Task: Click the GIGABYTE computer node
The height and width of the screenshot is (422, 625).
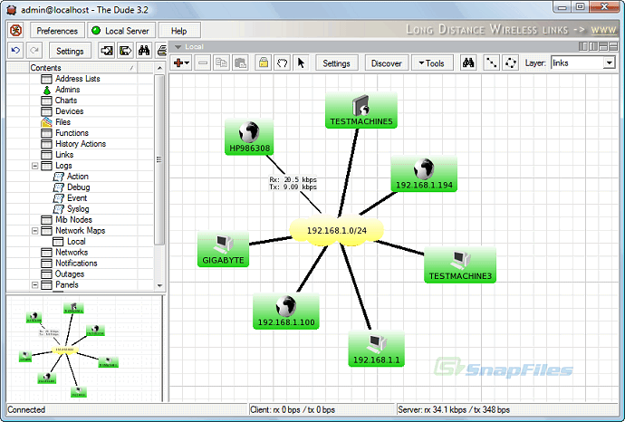Action: point(223,249)
